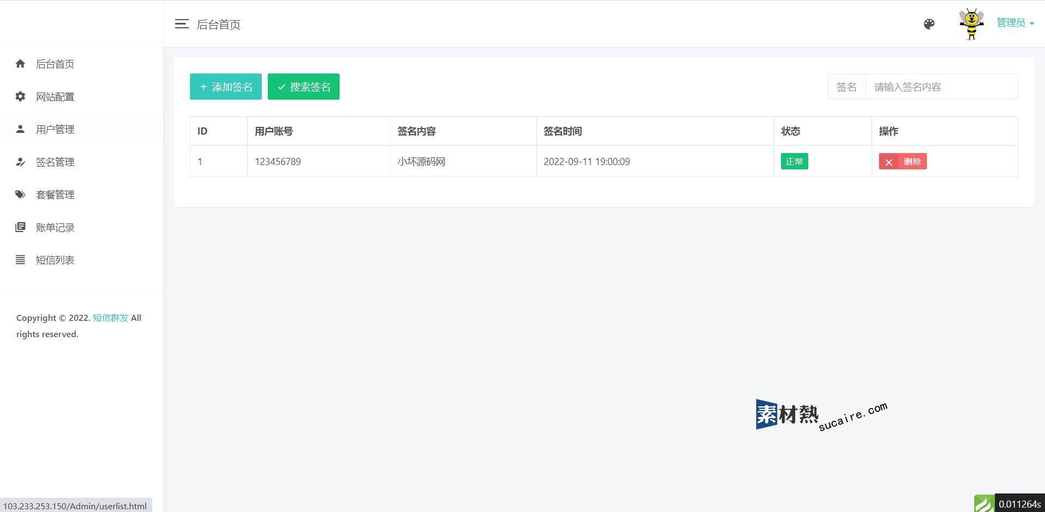Click the list icon for 短信列表
The width and height of the screenshot is (1045, 512).
(x=21, y=260)
